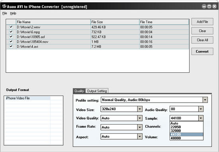Start conversion with Convert button

(x=202, y=51)
